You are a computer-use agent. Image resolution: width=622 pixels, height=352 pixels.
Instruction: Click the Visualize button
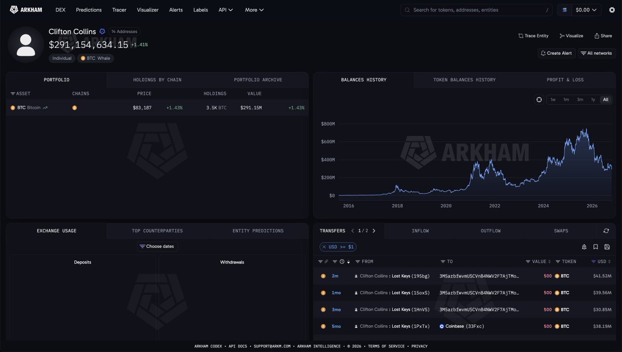point(571,36)
